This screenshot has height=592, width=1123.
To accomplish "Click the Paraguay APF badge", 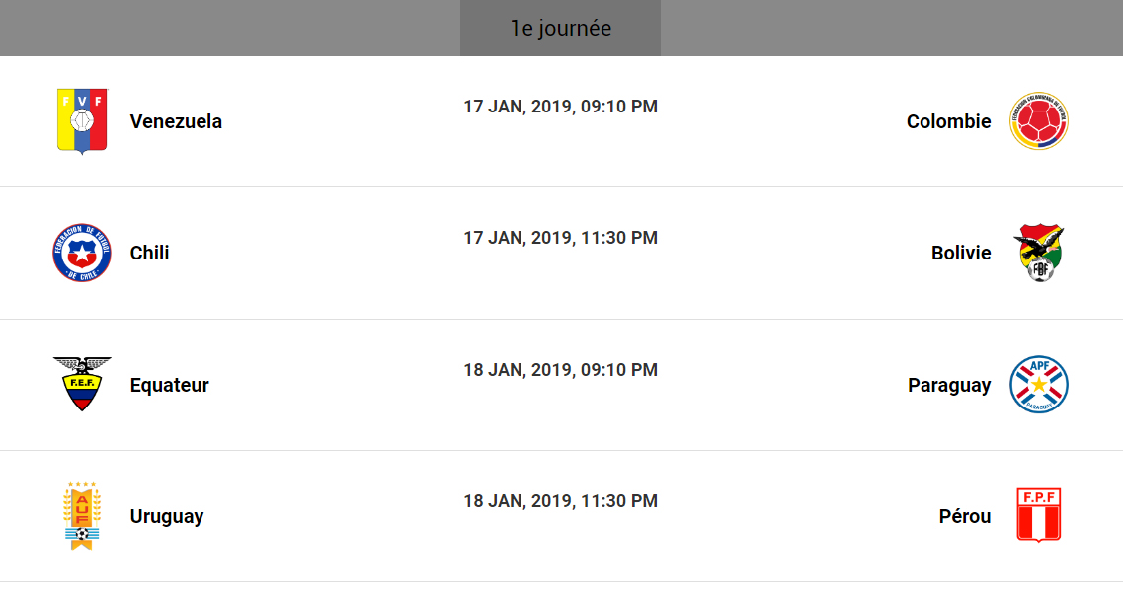I will pyautogui.click(x=1039, y=385).
